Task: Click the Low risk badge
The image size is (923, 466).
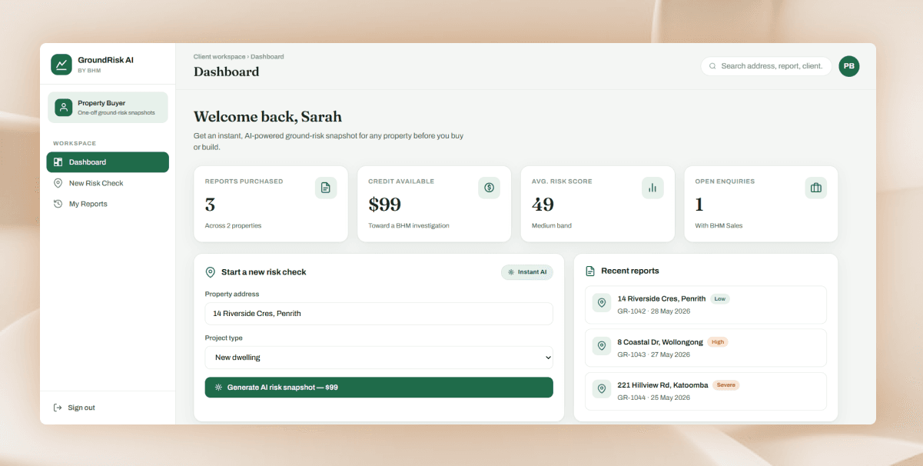Action: pos(720,298)
